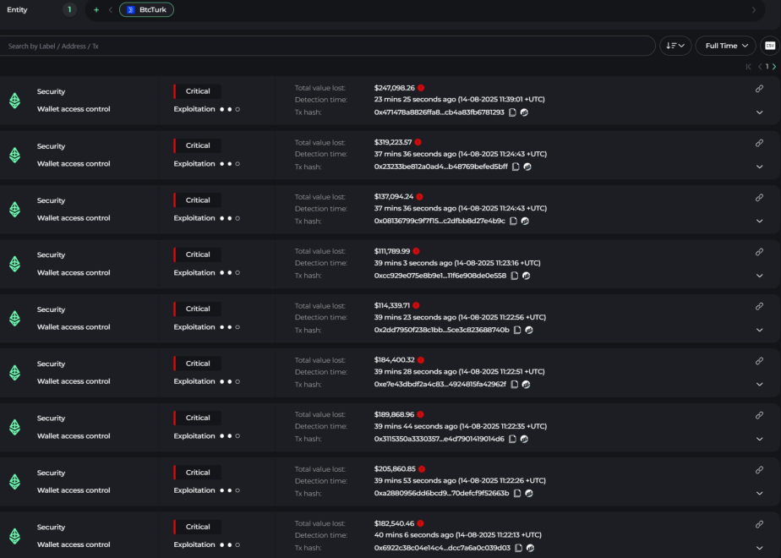Expand the $247,098.26 incident details
This screenshot has height=558, width=781.
(x=759, y=112)
